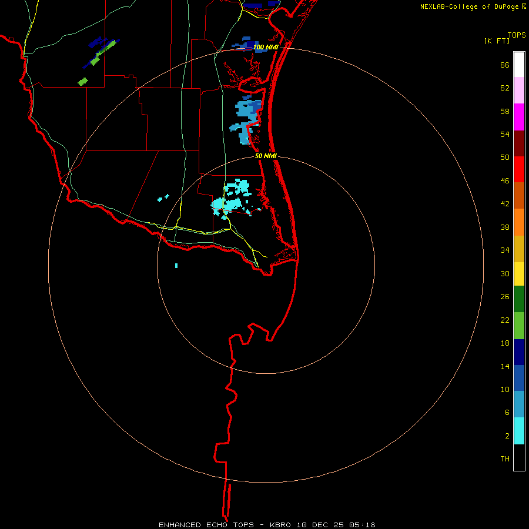This screenshot has height=529, width=529.
Task: Click the large cyan echo cluster inside 50 NMI ring
Action: click(233, 199)
